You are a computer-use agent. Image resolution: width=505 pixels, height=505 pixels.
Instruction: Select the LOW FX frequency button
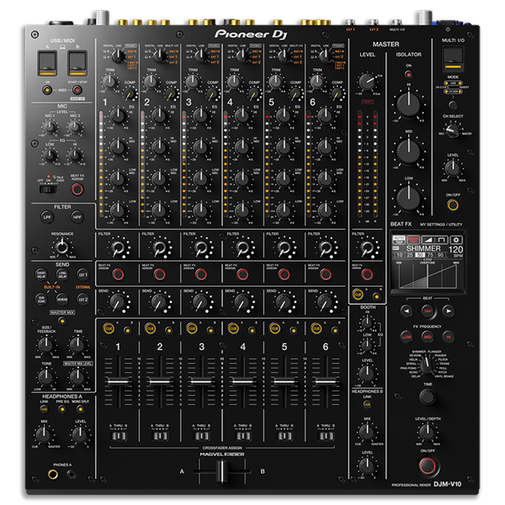pyautogui.click(x=407, y=337)
